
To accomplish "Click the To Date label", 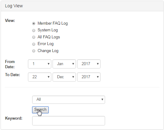I will click(12, 75).
